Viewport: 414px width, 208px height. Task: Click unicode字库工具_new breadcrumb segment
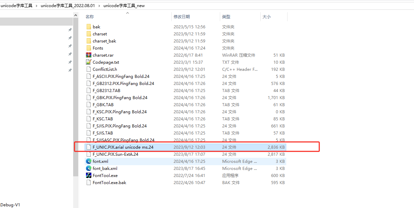pos(124,5)
